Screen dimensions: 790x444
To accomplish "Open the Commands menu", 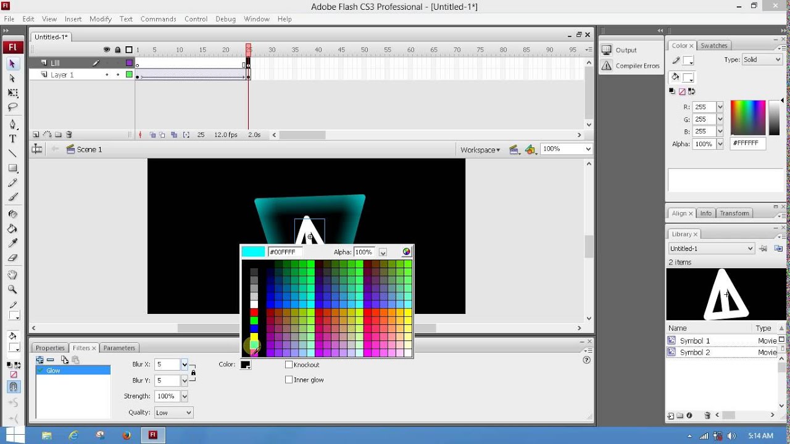I will point(159,19).
